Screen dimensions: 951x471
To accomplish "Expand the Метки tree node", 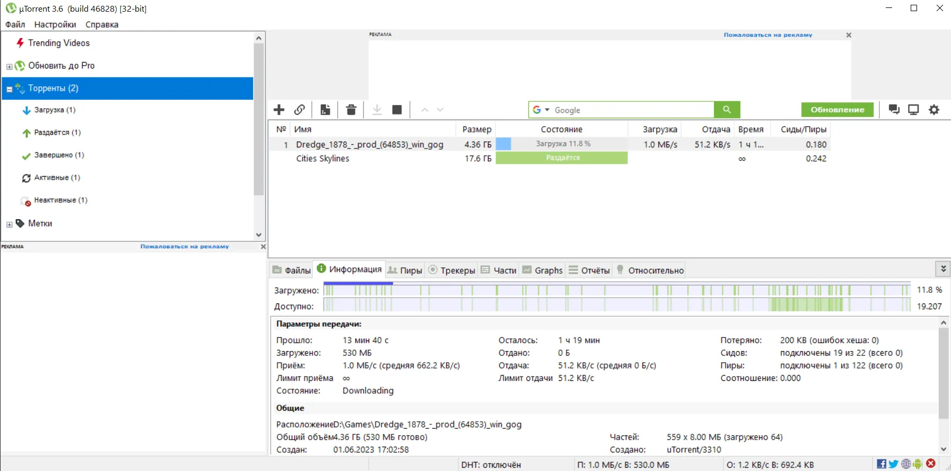I will (x=9, y=225).
